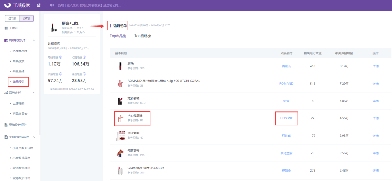Open 商品类目榜 in the sidebar
The image size is (392, 181).
20,113
